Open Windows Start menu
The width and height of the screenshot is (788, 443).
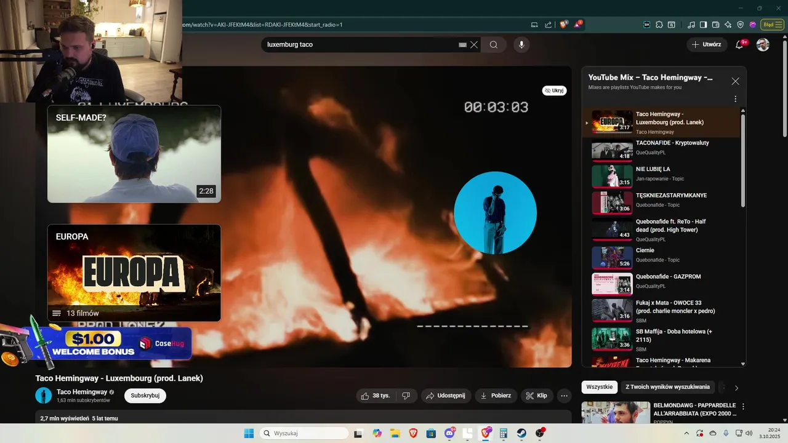pyautogui.click(x=249, y=433)
